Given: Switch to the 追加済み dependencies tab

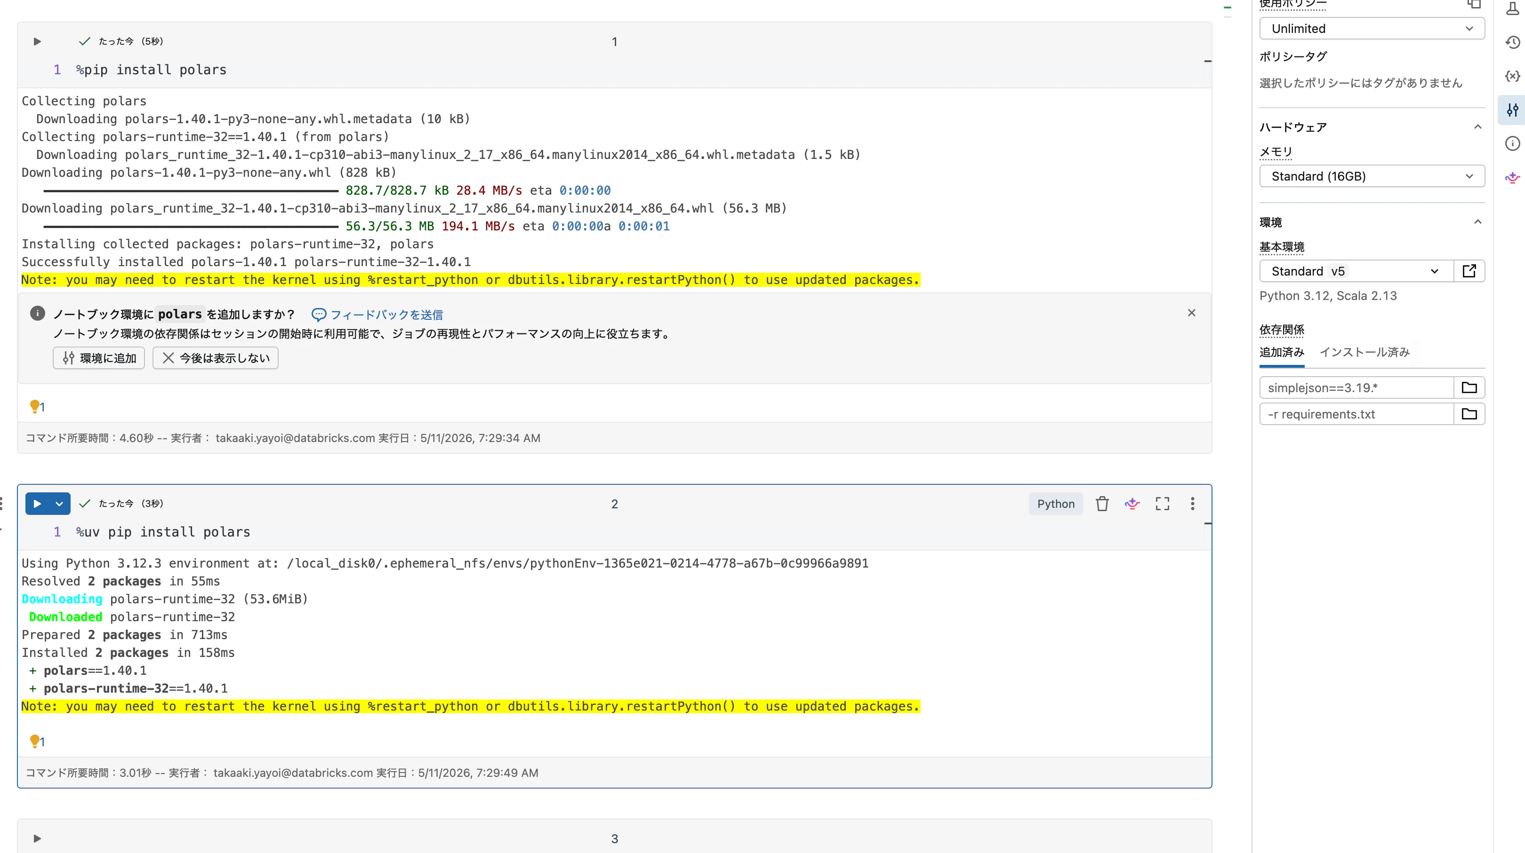Looking at the screenshot, I should click(1282, 353).
